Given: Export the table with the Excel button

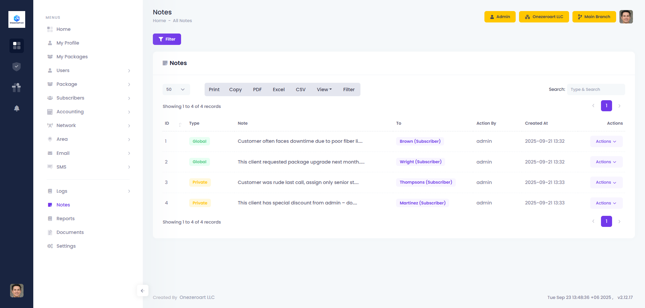Looking at the screenshot, I should (278, 89).
